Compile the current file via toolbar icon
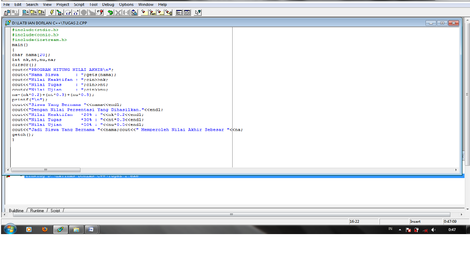The image size is (470, 264). point(25,12)
